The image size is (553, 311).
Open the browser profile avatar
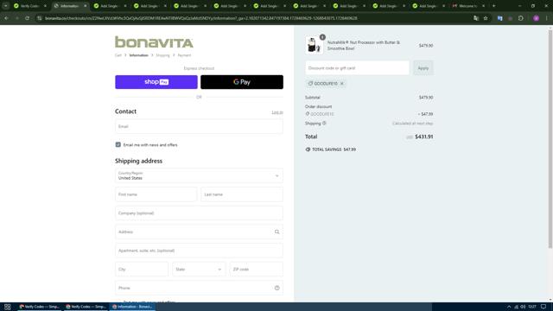(536, 18)
